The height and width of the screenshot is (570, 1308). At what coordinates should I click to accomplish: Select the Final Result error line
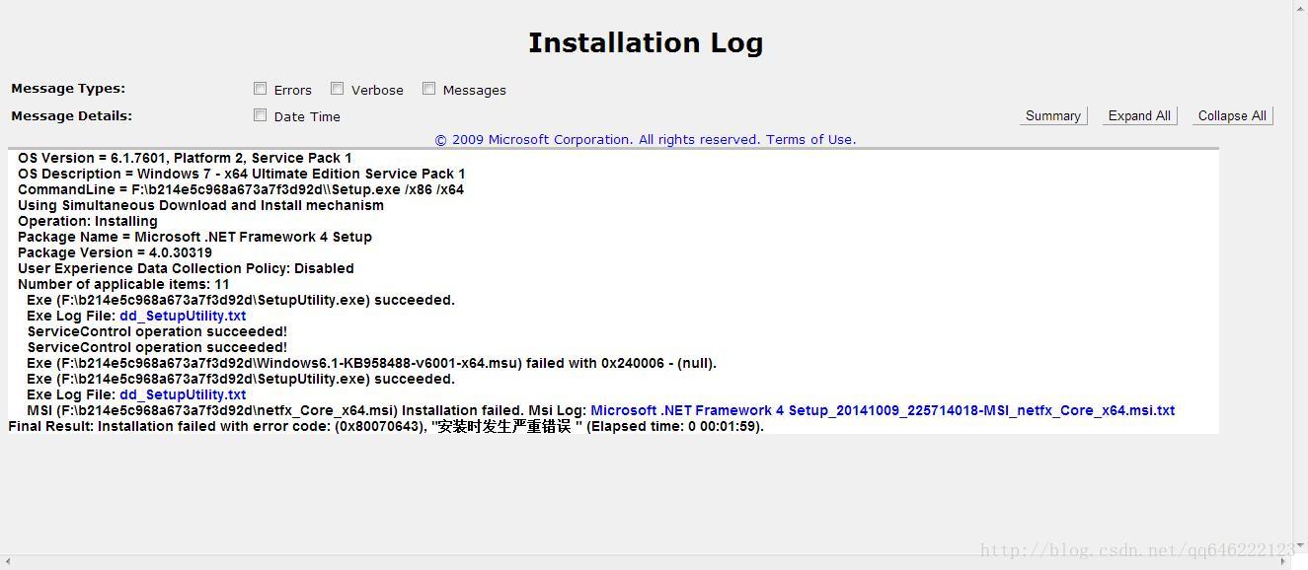(385, 427)
